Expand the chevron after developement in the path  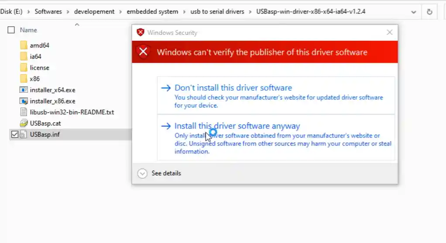pos(120,12)
